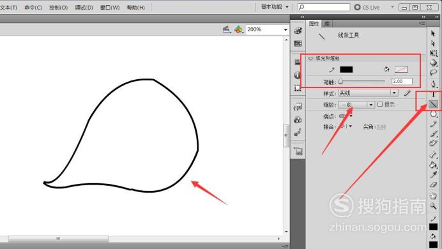Switch to the 库 library tab
The width and height of the screenshot is (442, 249).
coord(326,24)
